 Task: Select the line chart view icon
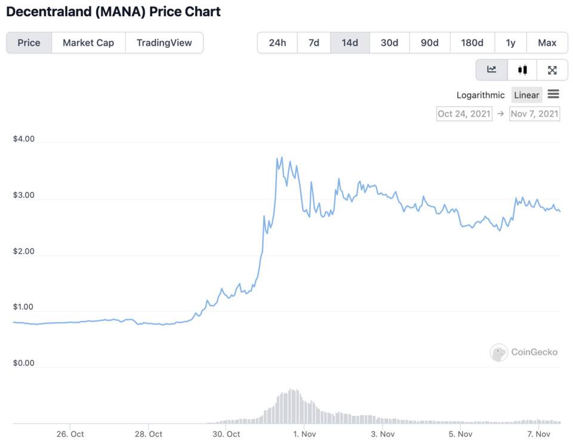(491, 69)
